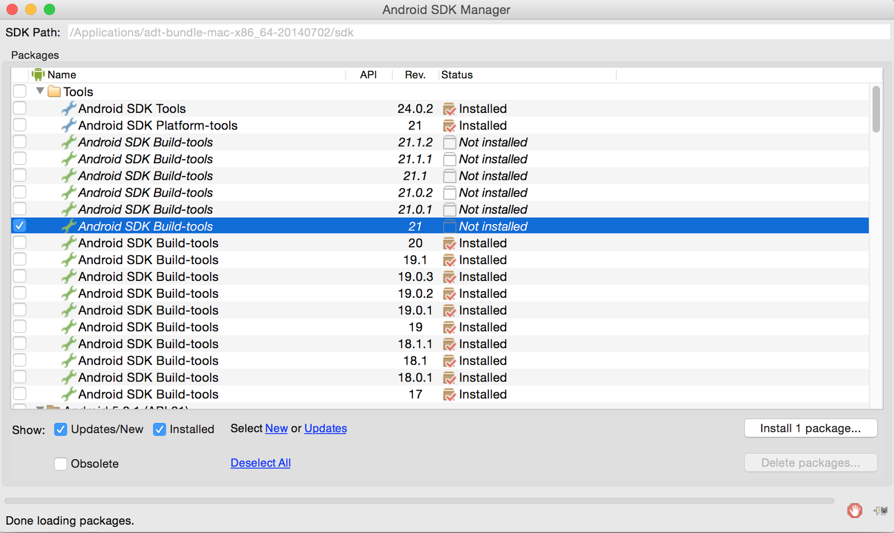Expand the Android 5.0.1 (API 21) section
894x533 pixels.
click(x=40, y=408)
